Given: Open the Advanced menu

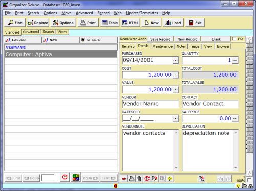Looking at the screenshot, I should tap(84, 13).
